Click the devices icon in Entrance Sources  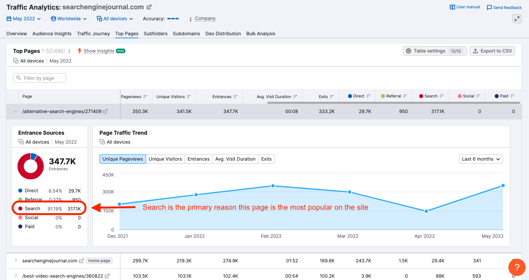(21, 142)
